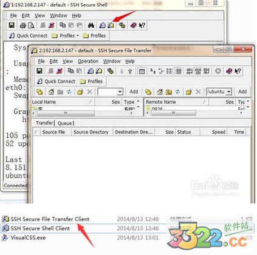Open New Terminal icon in File Transfer toolbar
Screen dimensions: 257x255
(x=91, y=71)
